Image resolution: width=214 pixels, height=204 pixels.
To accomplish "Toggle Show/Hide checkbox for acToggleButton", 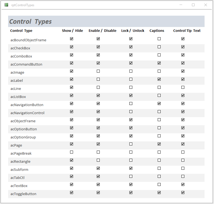I will pyautogui.click(x=71, y=192).
